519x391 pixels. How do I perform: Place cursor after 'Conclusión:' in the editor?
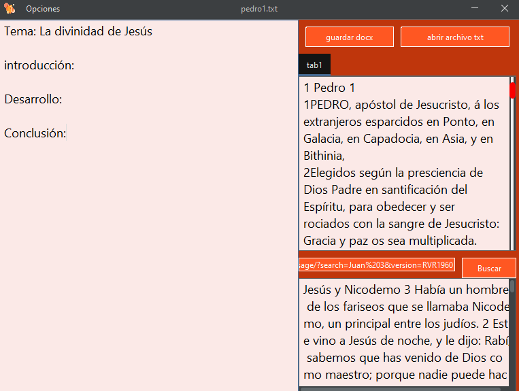click(67, 133)
